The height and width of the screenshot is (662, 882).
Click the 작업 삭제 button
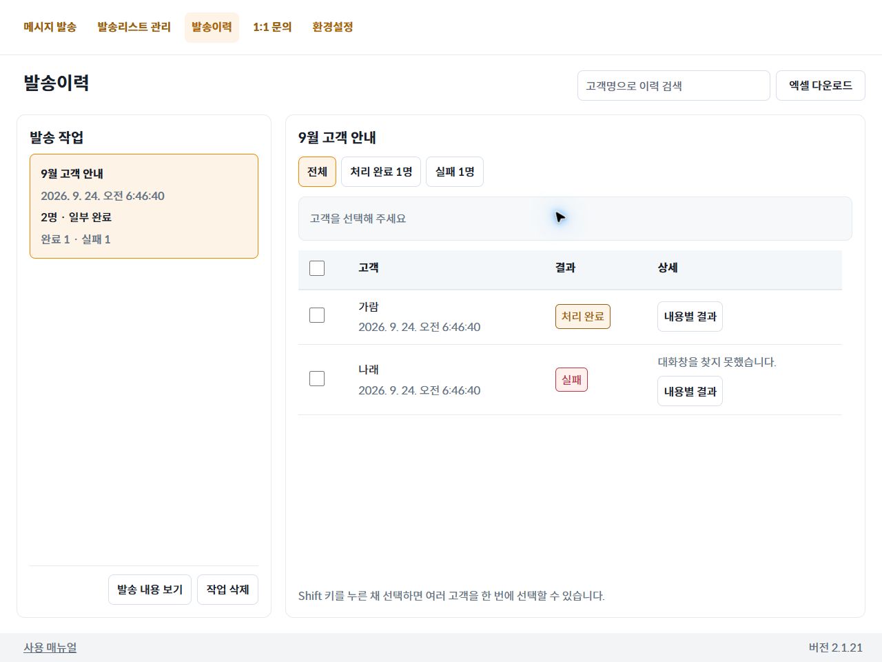point(227,590)
